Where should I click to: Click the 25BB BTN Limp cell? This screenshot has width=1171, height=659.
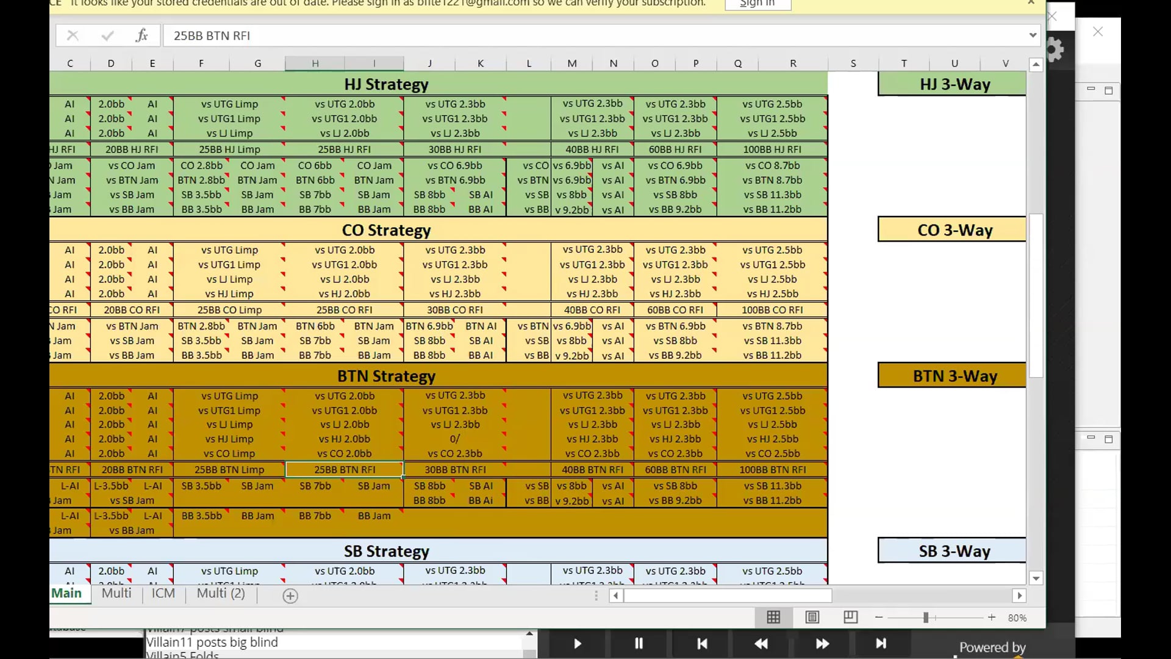(x=229, y=470)
